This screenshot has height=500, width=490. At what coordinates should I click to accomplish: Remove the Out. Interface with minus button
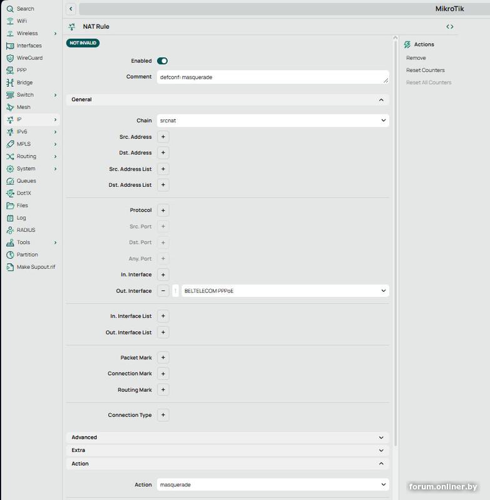pyautogui.click(x=163, y=291)
